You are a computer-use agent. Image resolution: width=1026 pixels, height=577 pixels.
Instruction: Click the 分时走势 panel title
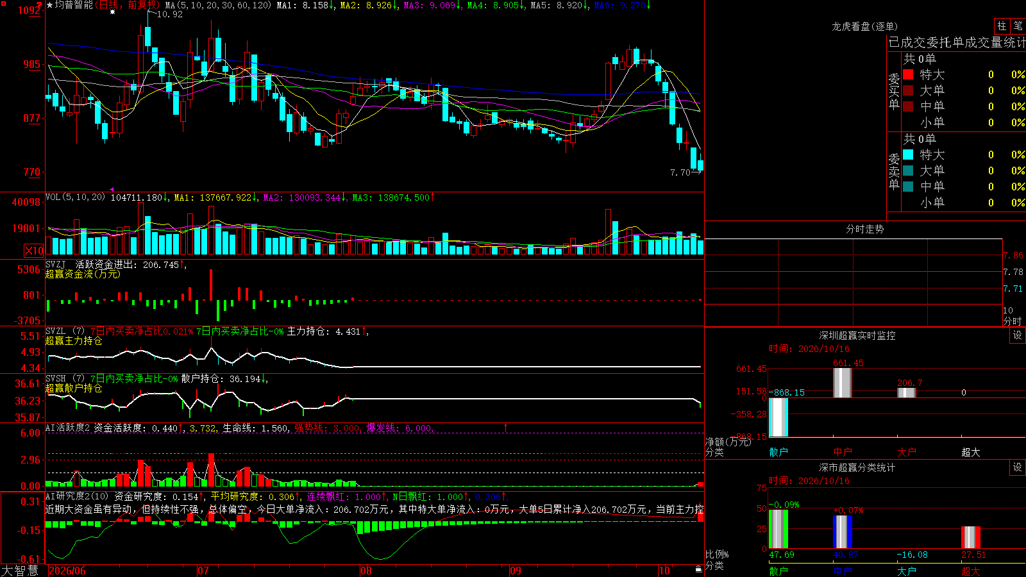click(x=865, y=229)
